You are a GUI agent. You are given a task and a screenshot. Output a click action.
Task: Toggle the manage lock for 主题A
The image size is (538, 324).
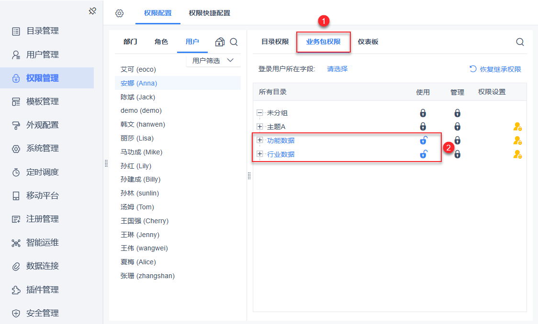[x=457, y=127]
